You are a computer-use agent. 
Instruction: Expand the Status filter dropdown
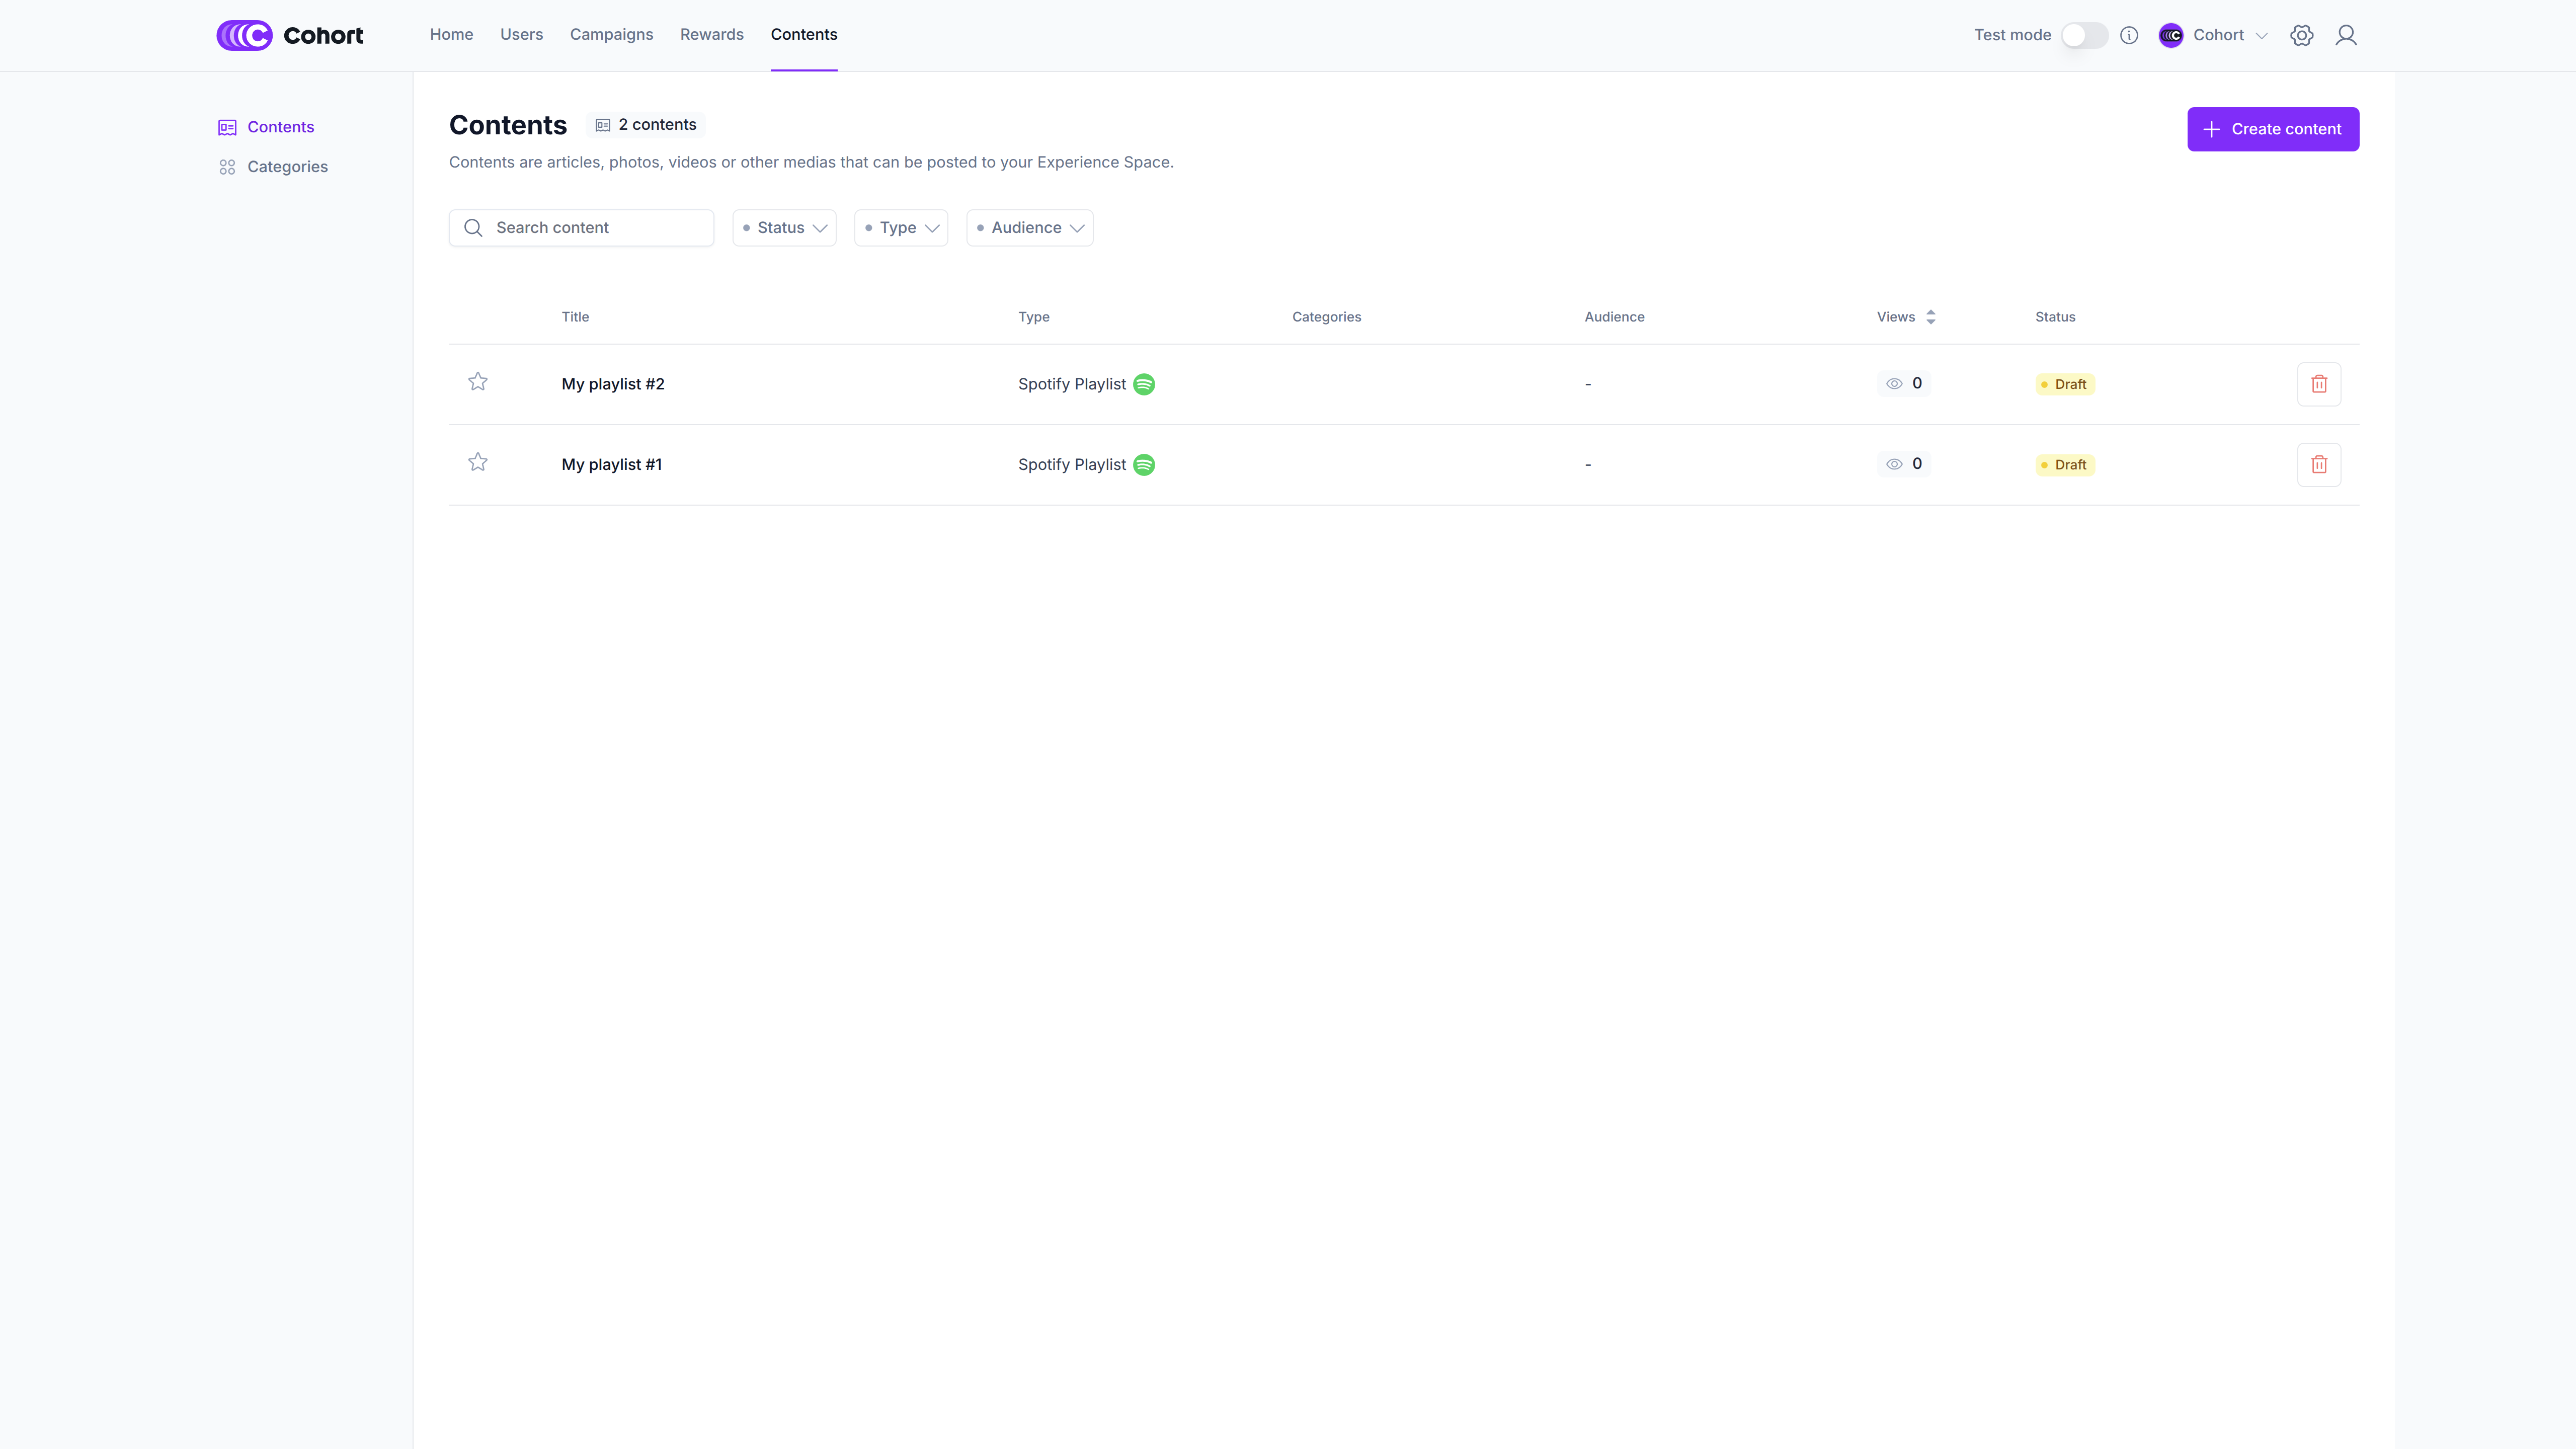784,228
